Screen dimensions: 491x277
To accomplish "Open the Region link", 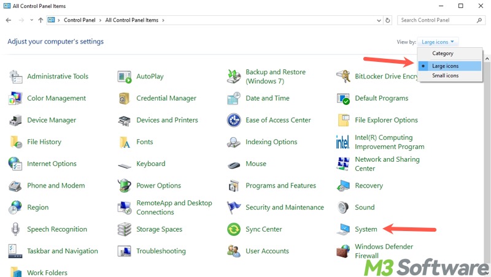I will click(x=37, y=208).
